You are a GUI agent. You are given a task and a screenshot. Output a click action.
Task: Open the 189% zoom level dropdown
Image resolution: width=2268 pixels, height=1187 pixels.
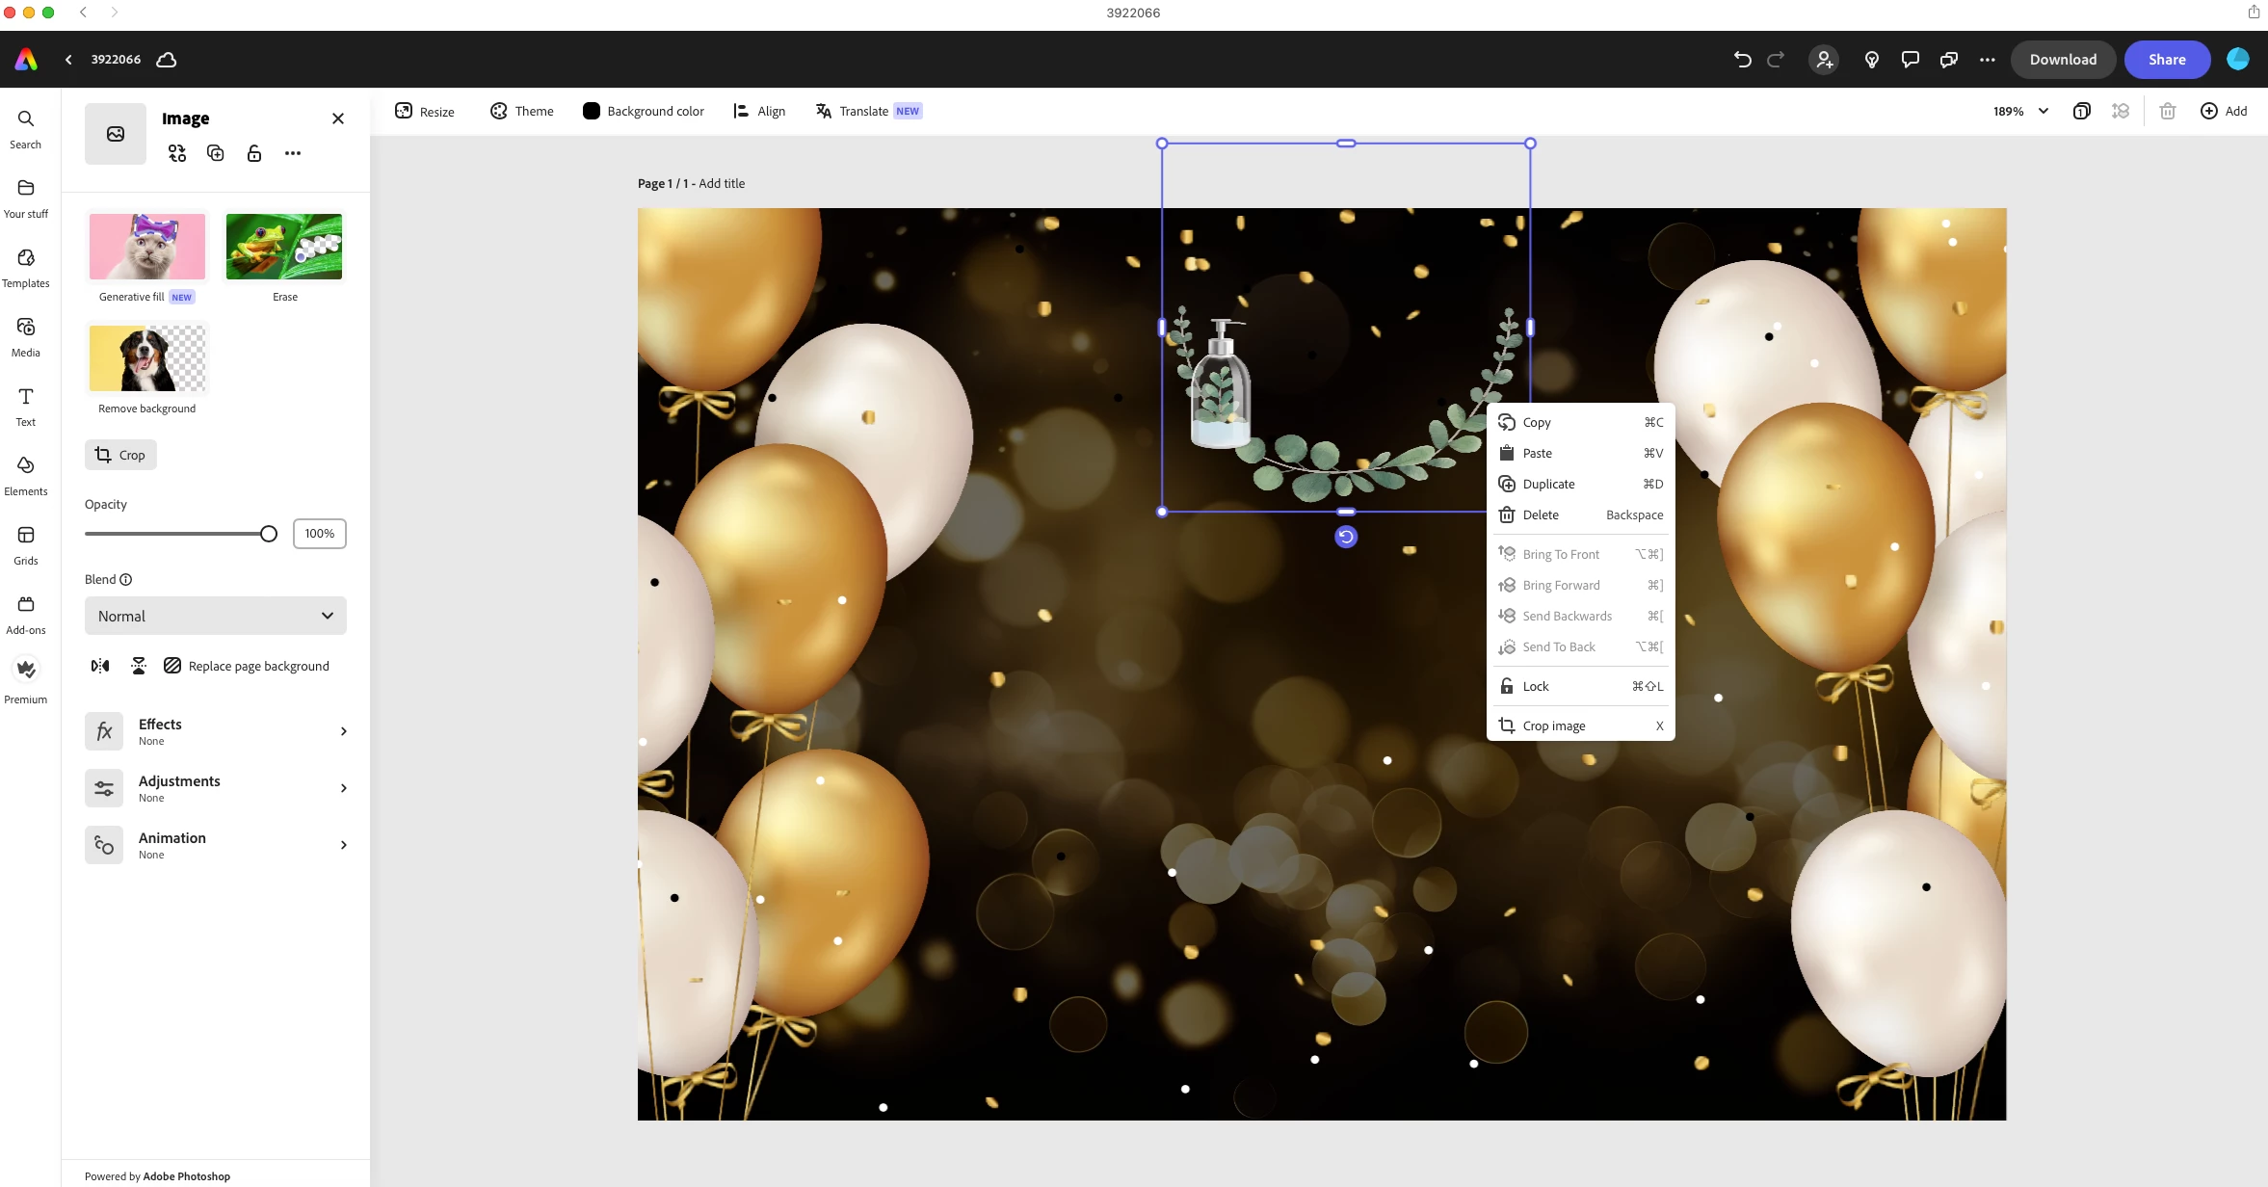point(2020,111)
